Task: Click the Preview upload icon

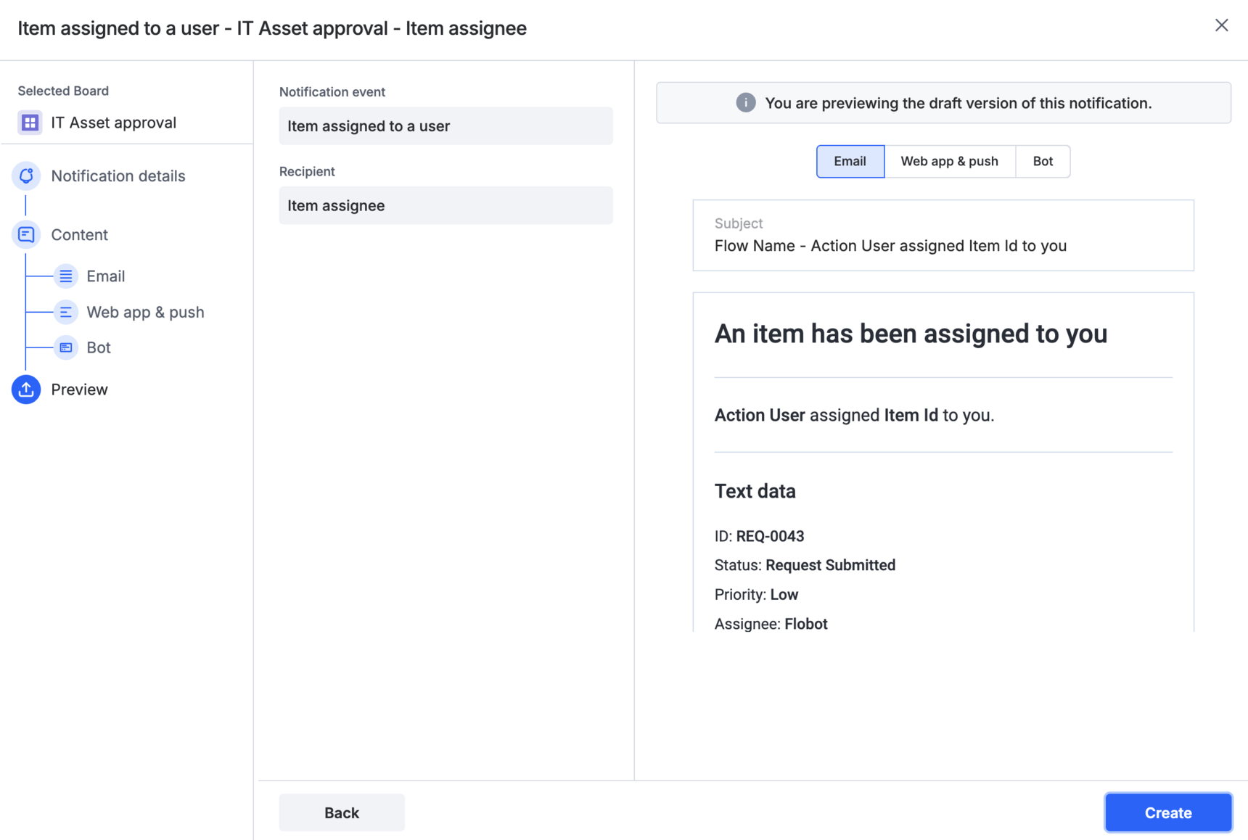Action: [x=26, y=390]
